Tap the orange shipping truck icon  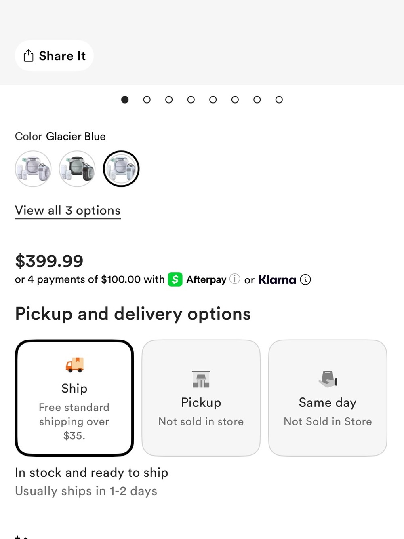pos(75,365)
